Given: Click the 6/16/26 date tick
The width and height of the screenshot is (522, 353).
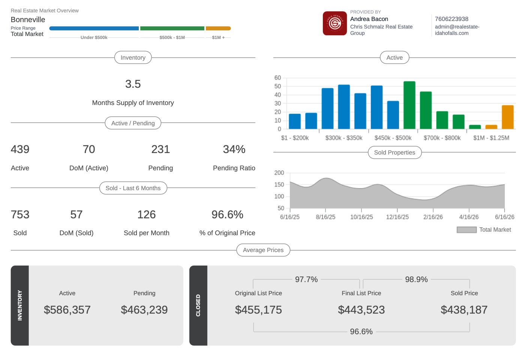Looking at the screenshot, I should tap(505, 217).
